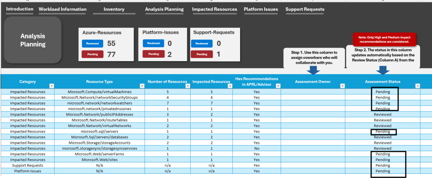Click the large Analysis Planning title tile

[33, 40]
